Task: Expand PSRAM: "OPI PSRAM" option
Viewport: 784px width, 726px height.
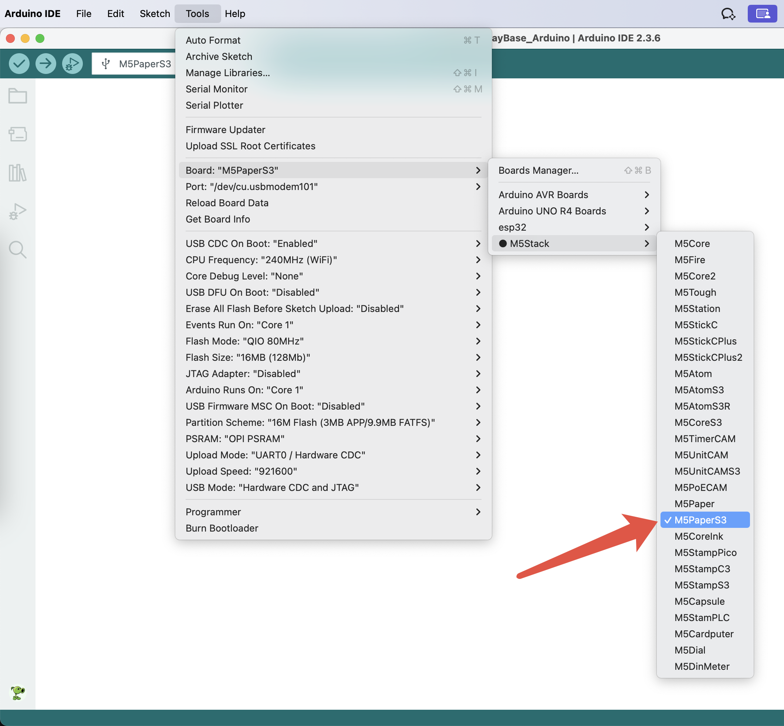Action: [x=333, y=439]
